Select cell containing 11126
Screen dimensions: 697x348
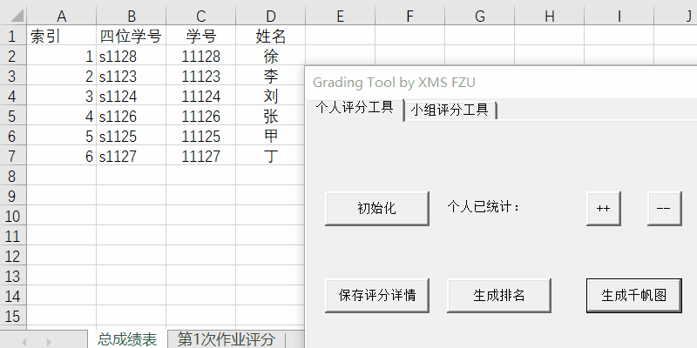[x=201, y=116]
